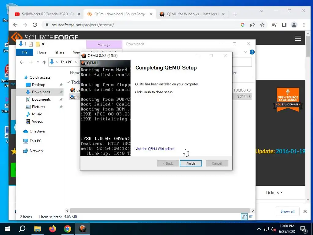Viewport: 313px width, 235px height.
Task: Close Chrome downloads bar
Action: pos(305,211)
